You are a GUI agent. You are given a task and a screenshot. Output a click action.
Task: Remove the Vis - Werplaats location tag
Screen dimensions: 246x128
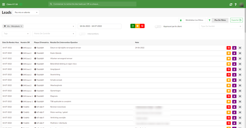(21, 26)
